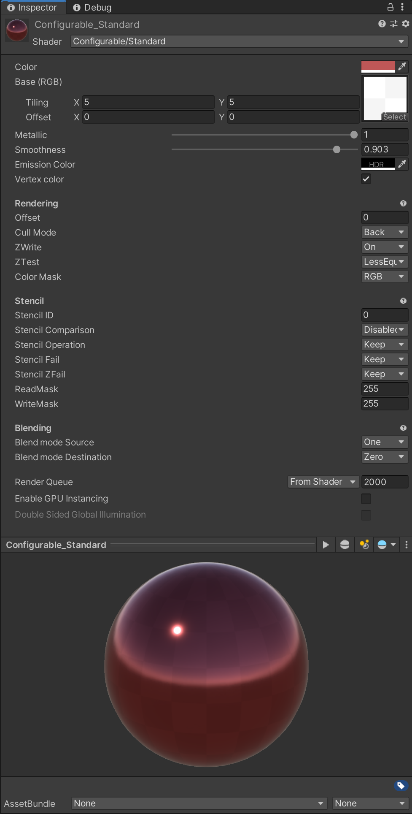Pick Emission Color with eyedropper
Image resolution: width=412 pixels, height=814 pixels.
pyautogui.click(x=402, y=164)
